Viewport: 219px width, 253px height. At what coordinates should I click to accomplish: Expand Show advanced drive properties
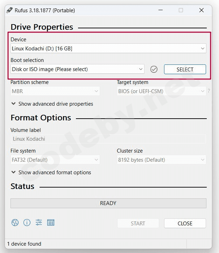pos(52,104)
